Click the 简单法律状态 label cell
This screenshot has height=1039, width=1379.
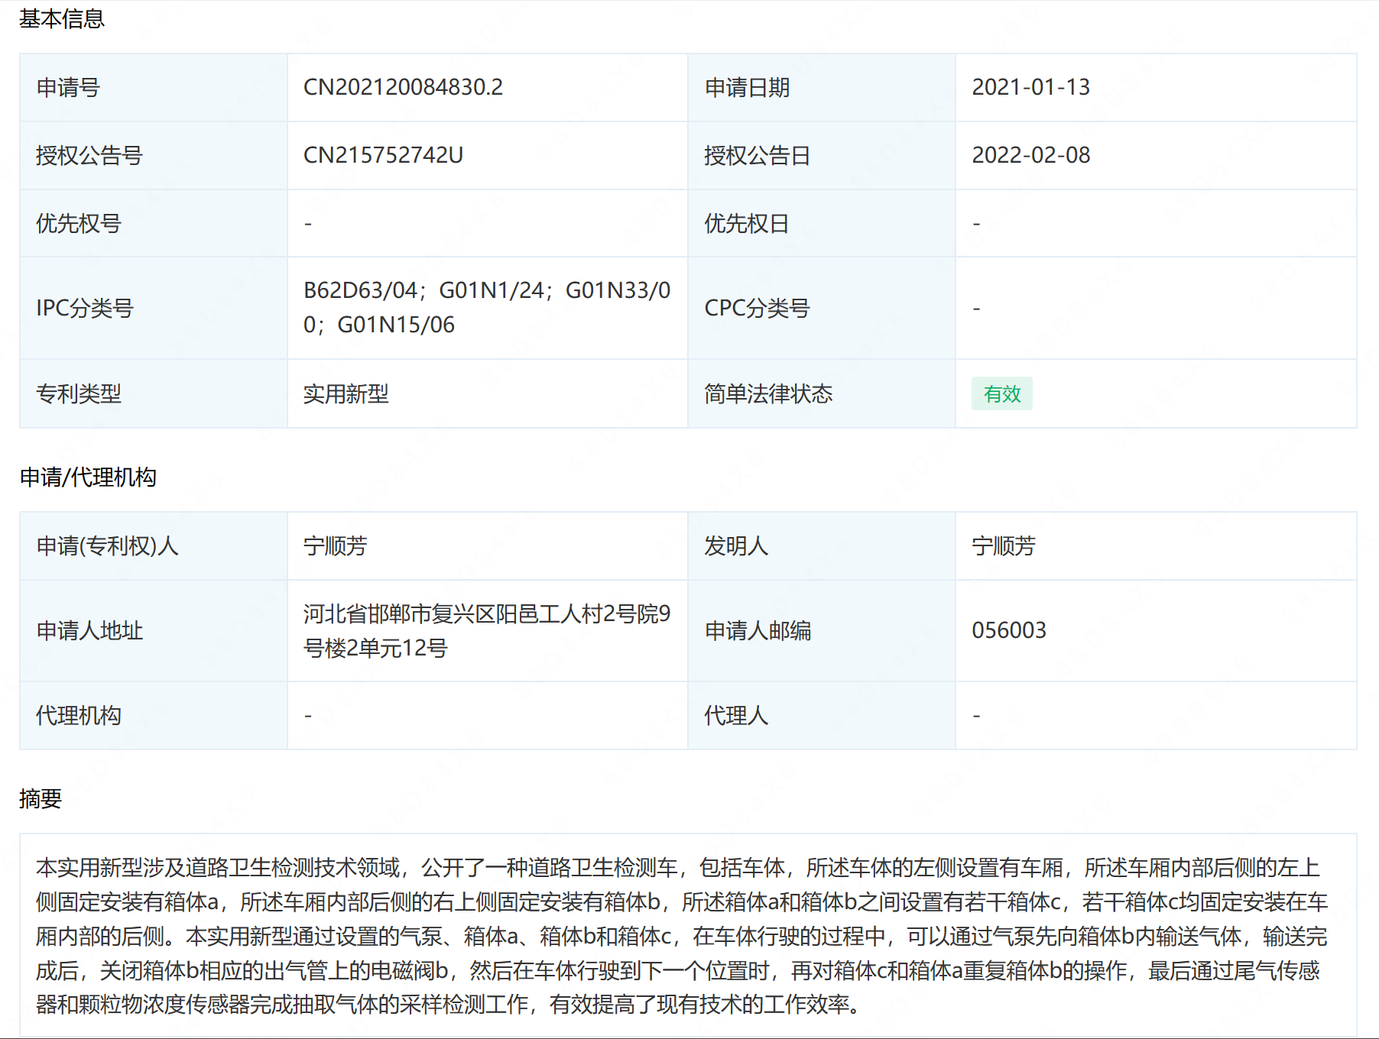click(822, 393)
